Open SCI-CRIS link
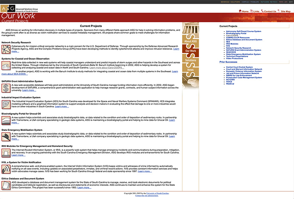This screenshot has height=199, width=294. [230, 80]
